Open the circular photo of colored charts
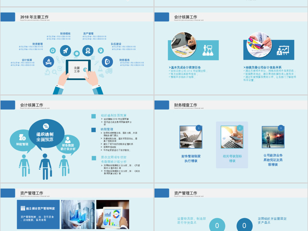Viewport: 308px width, 231px height. (259, 44)
